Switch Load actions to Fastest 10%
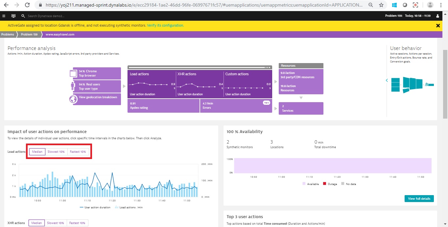Image resolution: width=448 pixels, height=227 pixels. 78,152
